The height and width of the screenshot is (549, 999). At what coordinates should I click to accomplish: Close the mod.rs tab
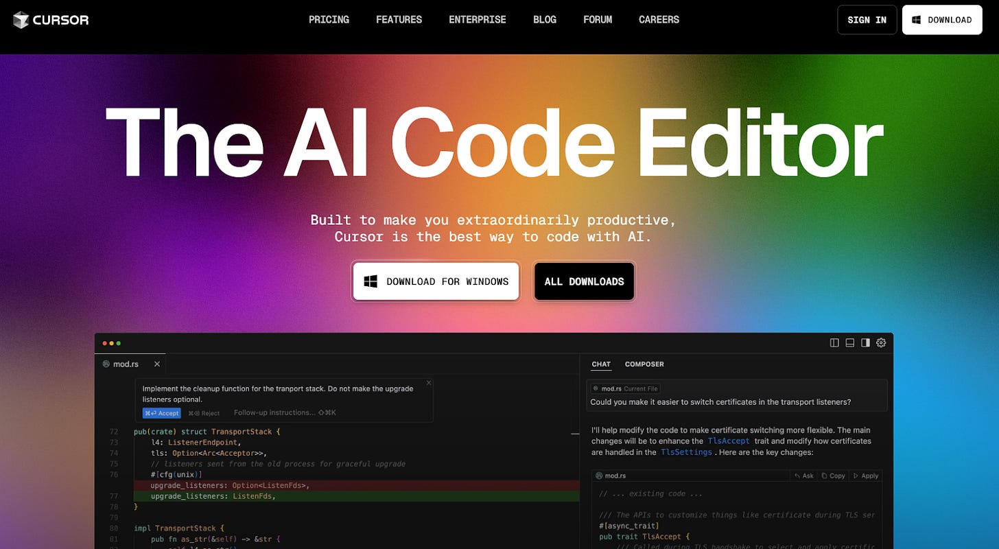tap(156, 364)
